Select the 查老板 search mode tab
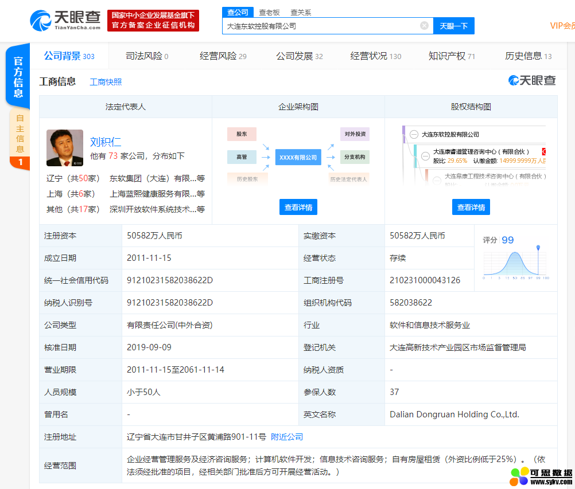 (x=269, y=12)
